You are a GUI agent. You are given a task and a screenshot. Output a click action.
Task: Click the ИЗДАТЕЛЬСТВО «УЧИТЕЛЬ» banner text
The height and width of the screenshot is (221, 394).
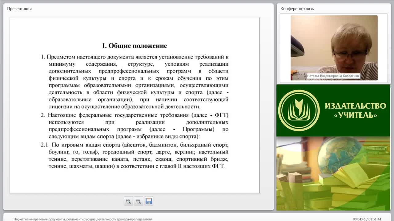click(x=356, y=110)
